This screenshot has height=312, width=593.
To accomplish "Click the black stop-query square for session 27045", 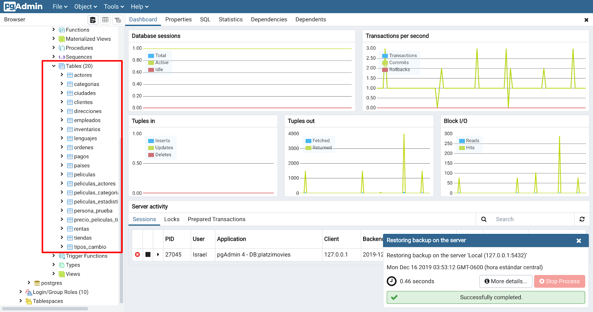I will pos(148,255).
